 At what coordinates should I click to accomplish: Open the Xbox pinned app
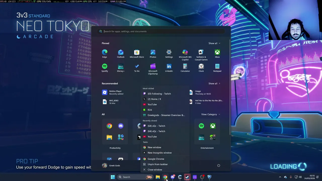point(217,54)
